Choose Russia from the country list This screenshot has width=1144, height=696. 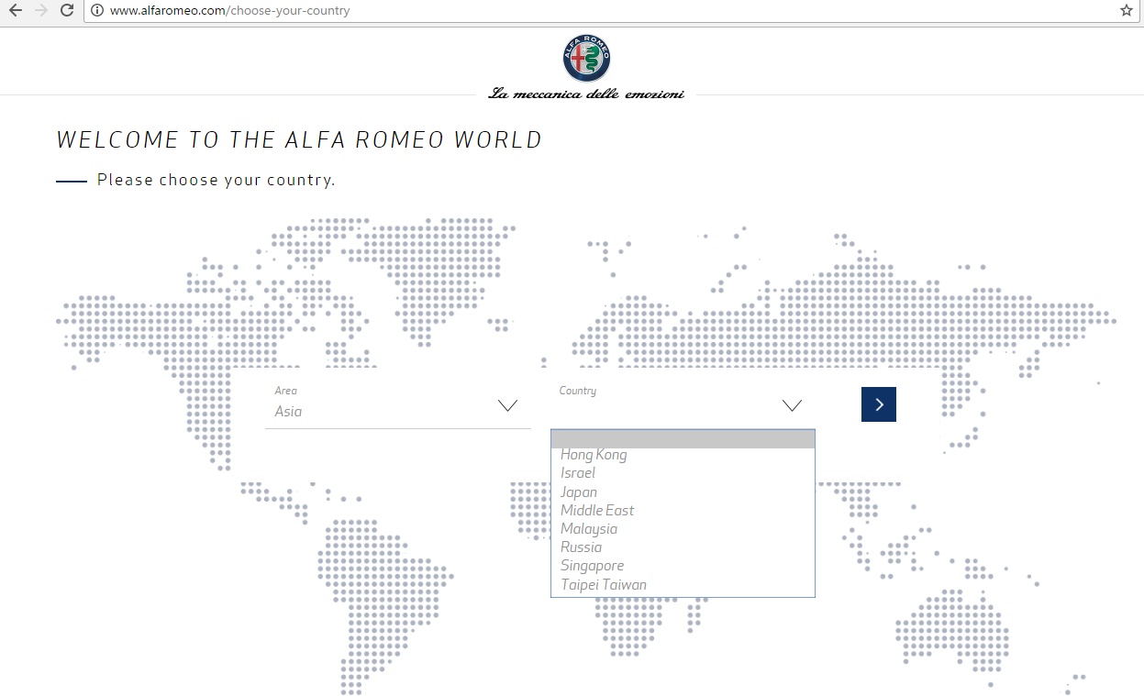(683, 547)
